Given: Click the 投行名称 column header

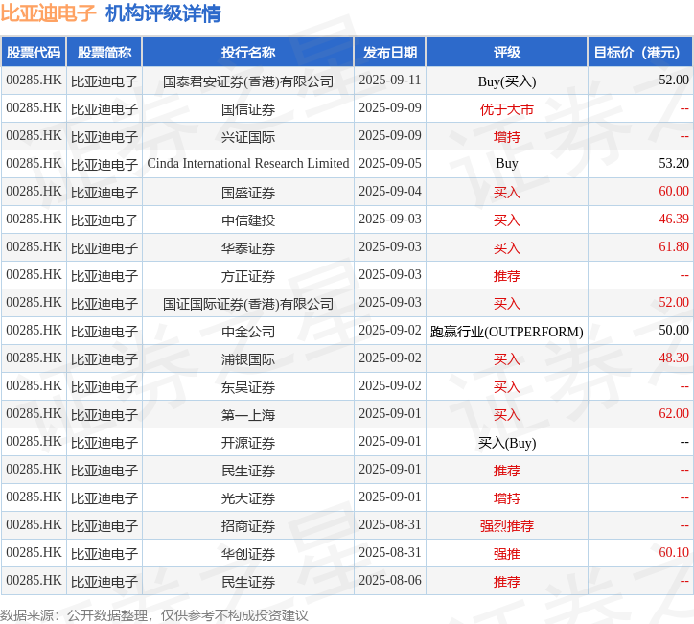Looking at the screenshot, I should pyautogui.click(x=248, y=52).
